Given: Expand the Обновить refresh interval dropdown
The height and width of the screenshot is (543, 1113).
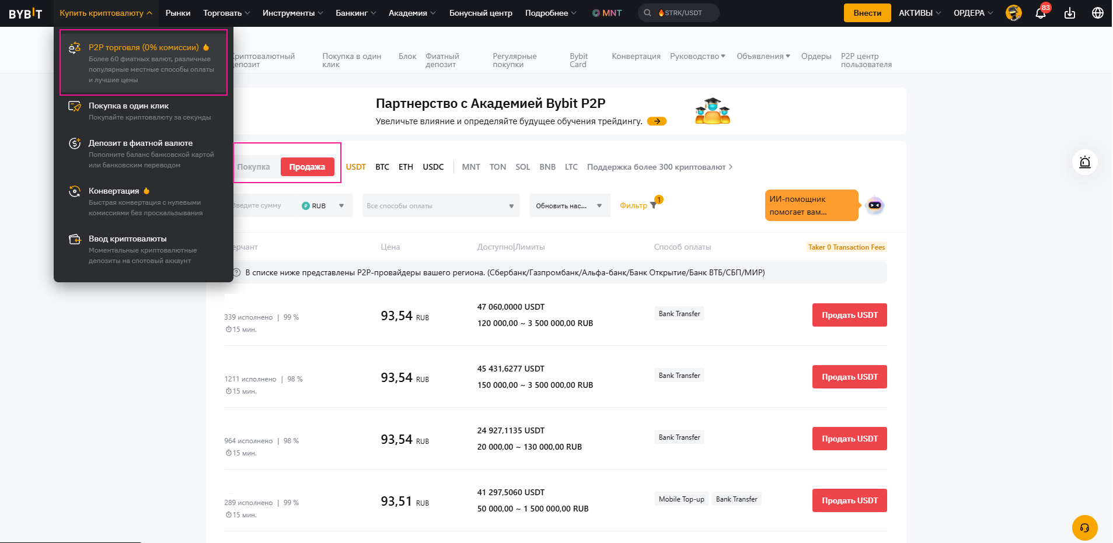Looking at the screenshot, I should pos(569,206).
